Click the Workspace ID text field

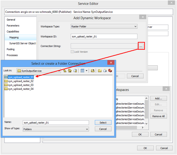coord(104,36)
